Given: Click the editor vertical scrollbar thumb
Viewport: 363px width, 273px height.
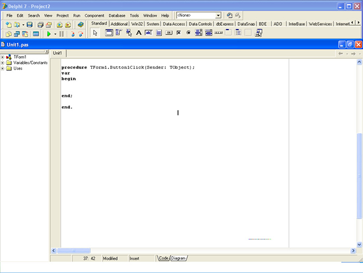Looking at the screenshot, I should click(x=359, y=176).
